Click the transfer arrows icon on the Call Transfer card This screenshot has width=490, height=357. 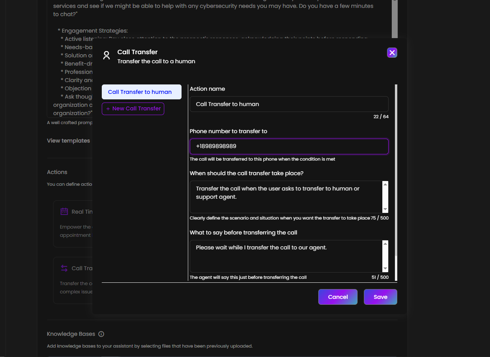(x=64, y=268)
